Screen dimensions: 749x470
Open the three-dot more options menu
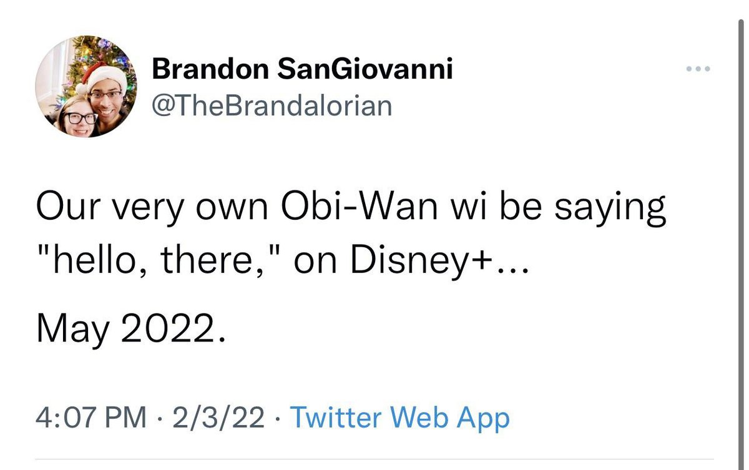click(x=698, y=69)
